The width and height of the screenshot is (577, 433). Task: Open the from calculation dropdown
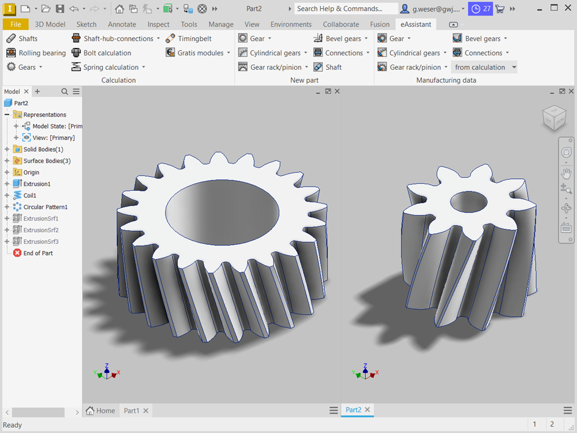coord(484,68)
